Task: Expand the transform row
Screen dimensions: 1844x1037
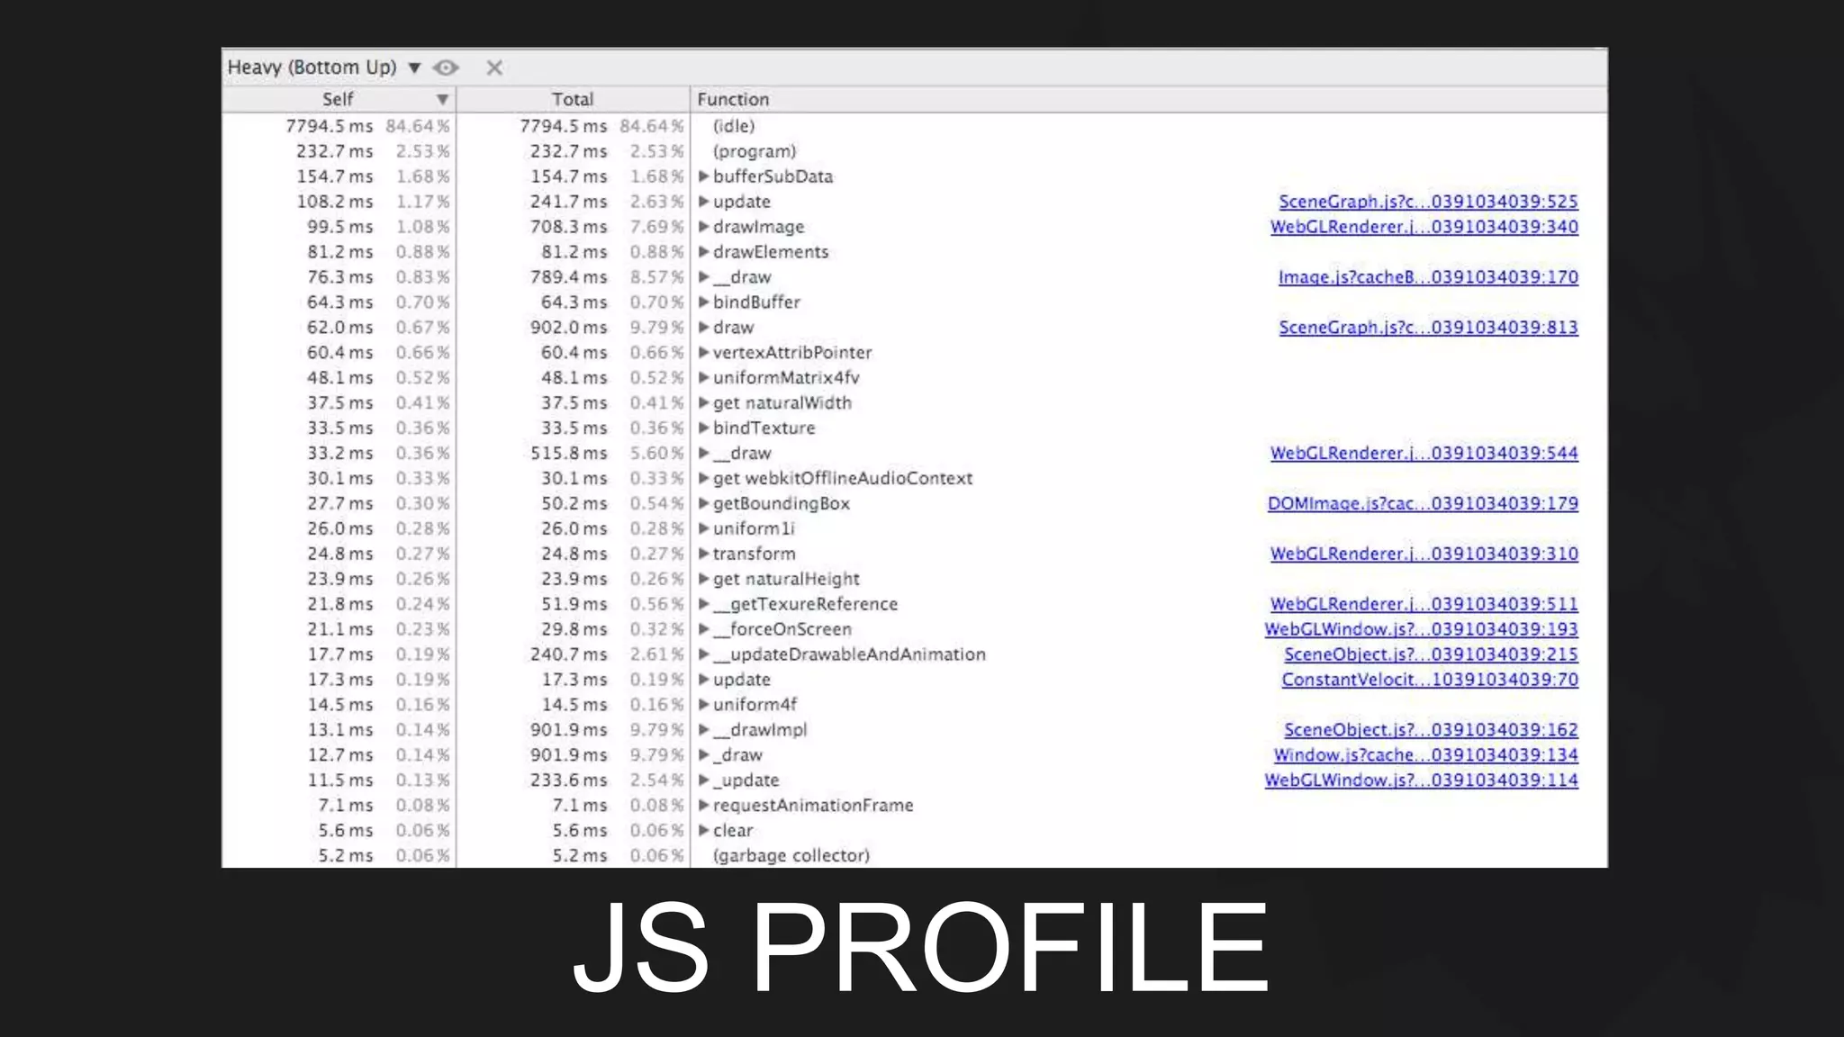Action: pyautogui.click(x=704, y=555)
